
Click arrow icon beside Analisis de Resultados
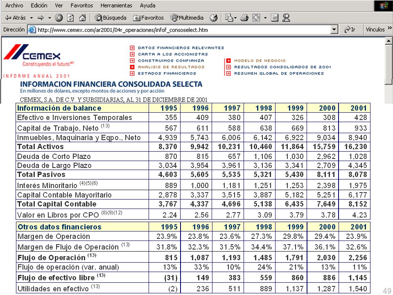(x=132, y=67)
